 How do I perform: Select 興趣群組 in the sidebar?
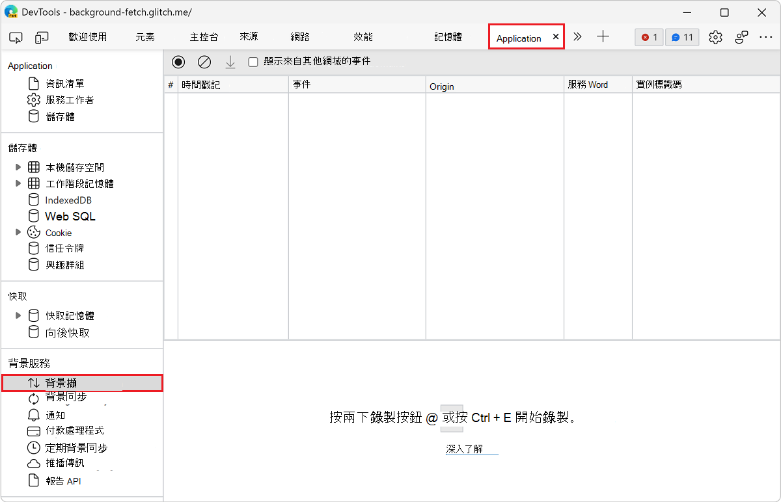pyautogui.click(x=64, y=265)
